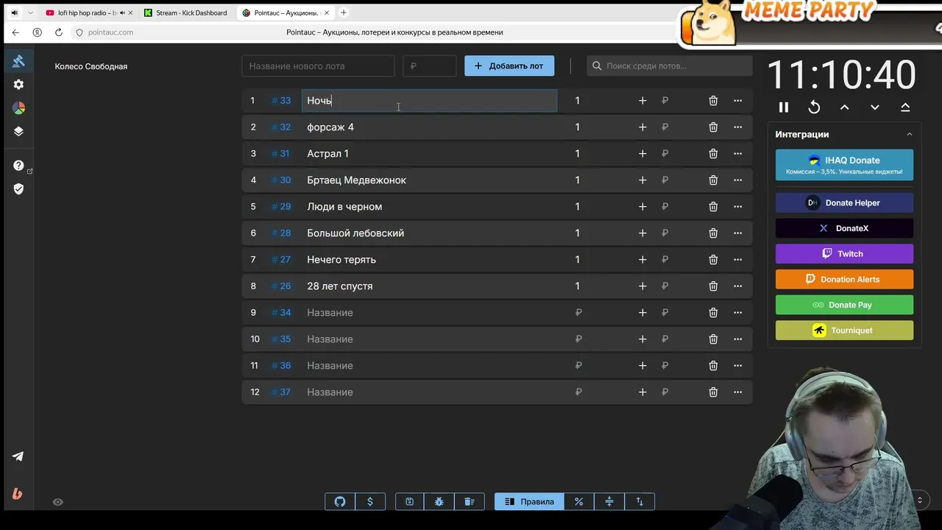Open the auction gavel page in sidebar
The height and width of the screenshot is (530, 942).
coord(18,61)
